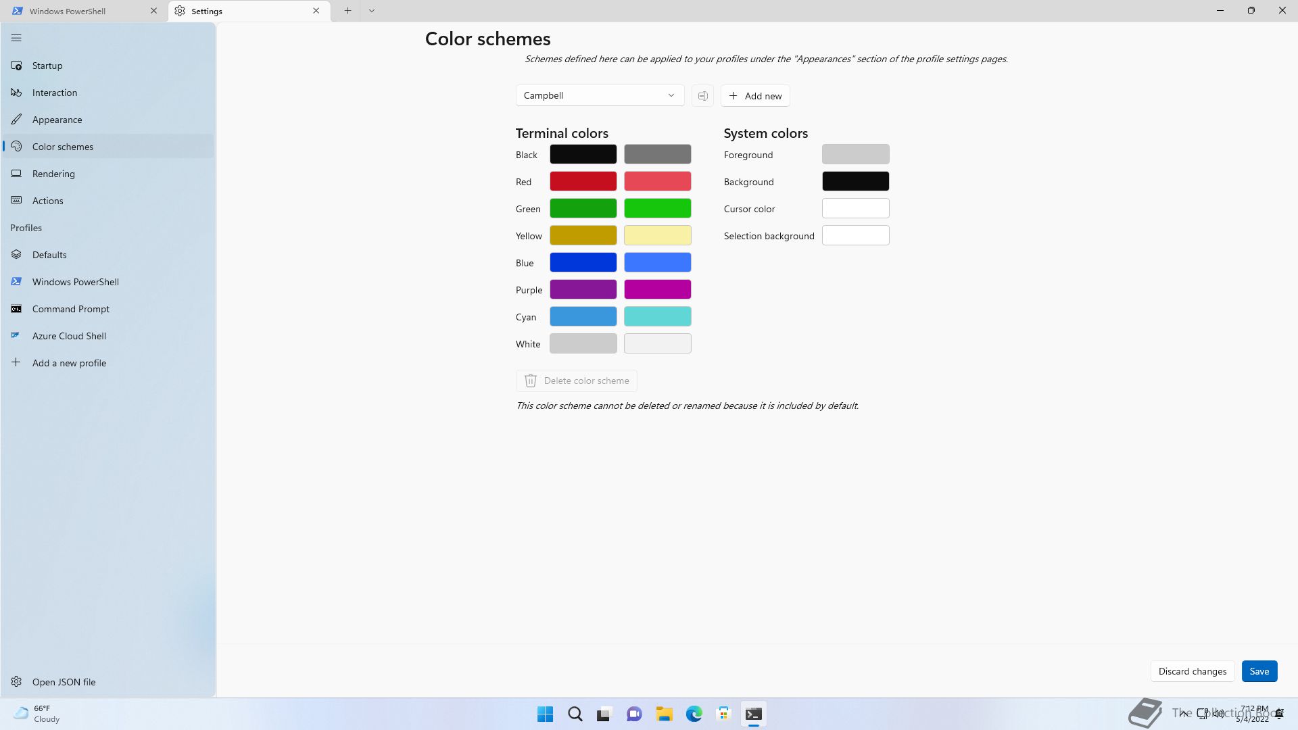This screenshot has height=730, width=1298.
Task: Open the Rendering settings page
Action: (53, 174)
